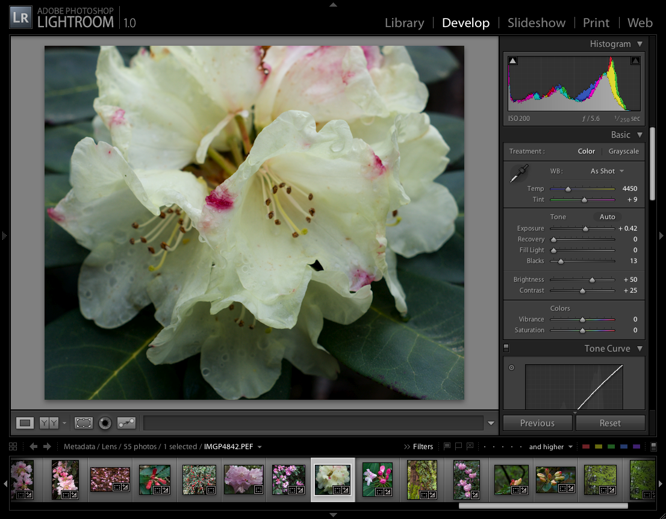Image resolution: width=666 pixels, height=519 pixels.
Task: Open the Develop module
Action: point(465,22)
